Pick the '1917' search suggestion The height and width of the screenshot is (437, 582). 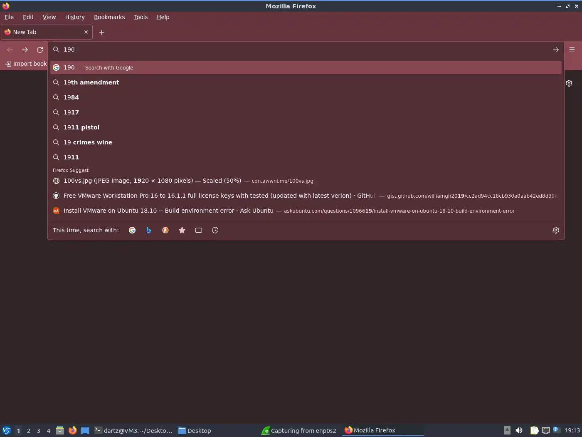(306, 112)
